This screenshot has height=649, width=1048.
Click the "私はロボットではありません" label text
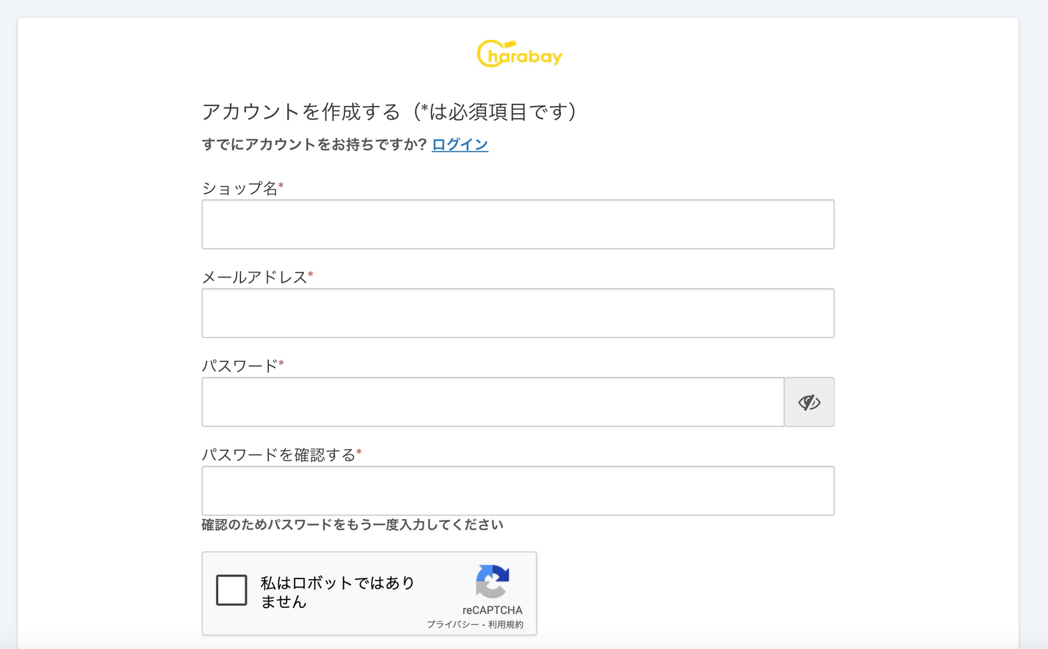(337, 592)
